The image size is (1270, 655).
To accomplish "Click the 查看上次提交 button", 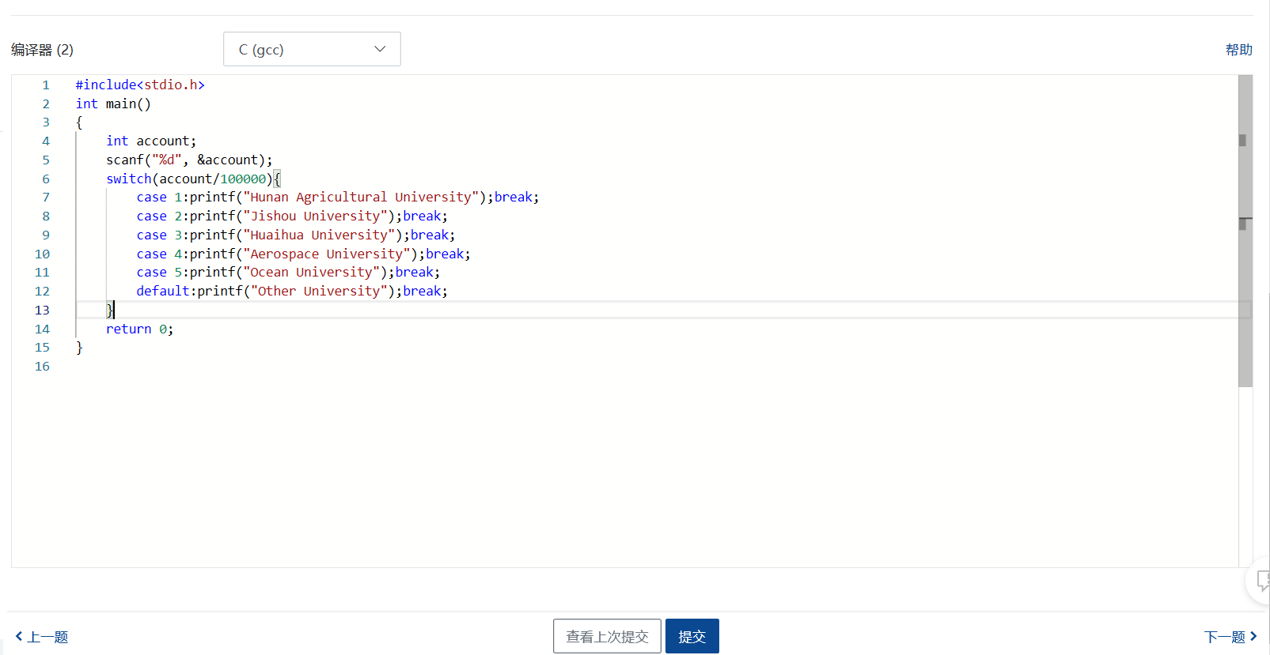I will (607, 636).
